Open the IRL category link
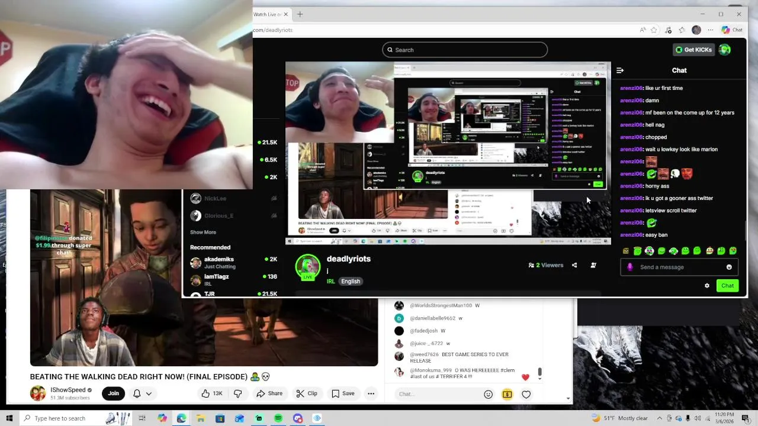This screenshot has width=758, height=426. 330,282
